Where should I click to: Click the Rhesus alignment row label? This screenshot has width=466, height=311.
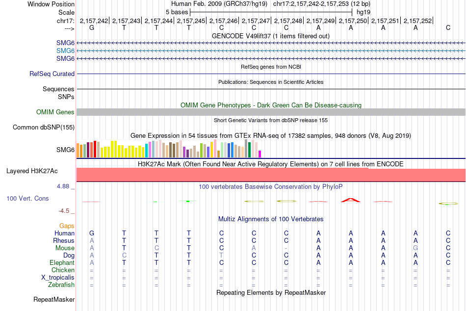tap(64, 240)
